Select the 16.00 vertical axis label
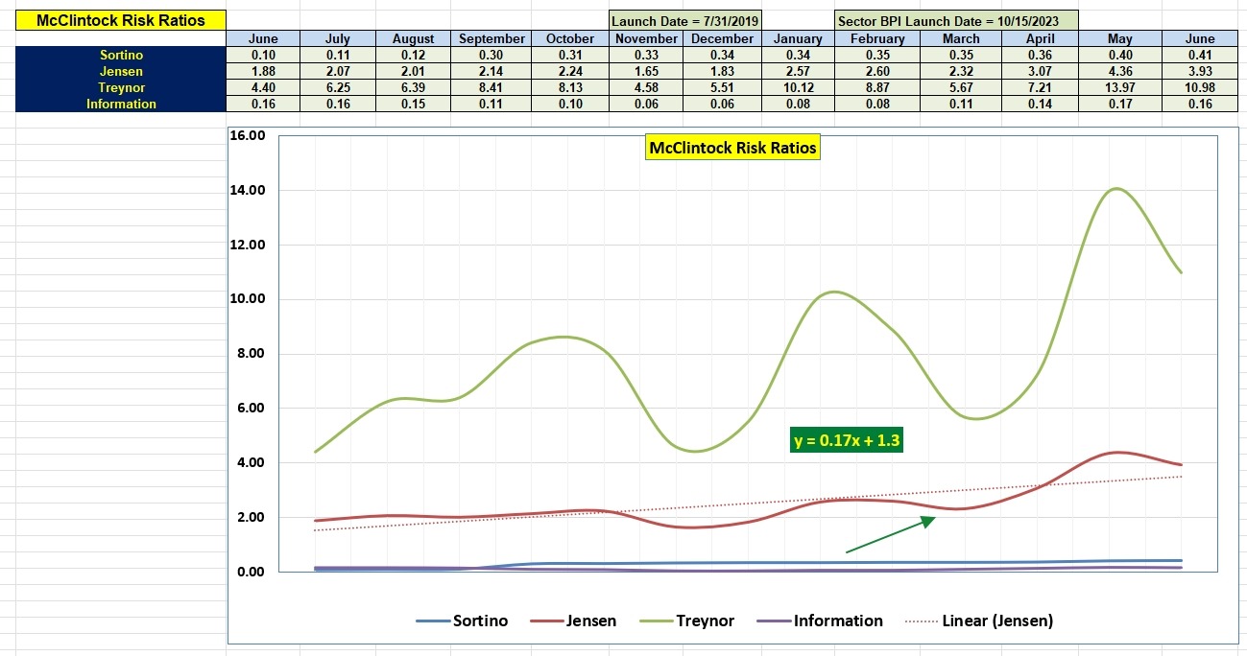The height and width of the screenshot is (656, 1247). coord(248,136)
